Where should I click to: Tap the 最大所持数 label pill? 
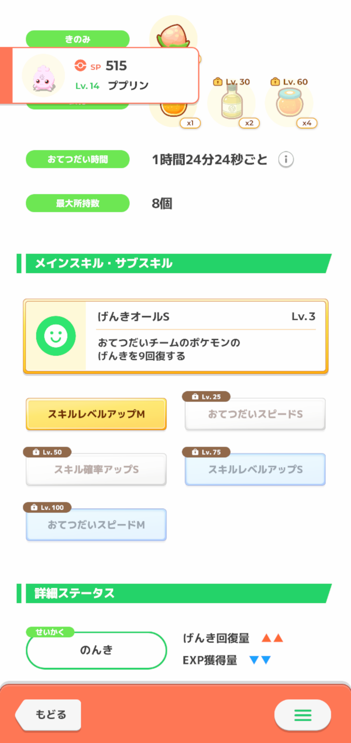coord(78,203)
